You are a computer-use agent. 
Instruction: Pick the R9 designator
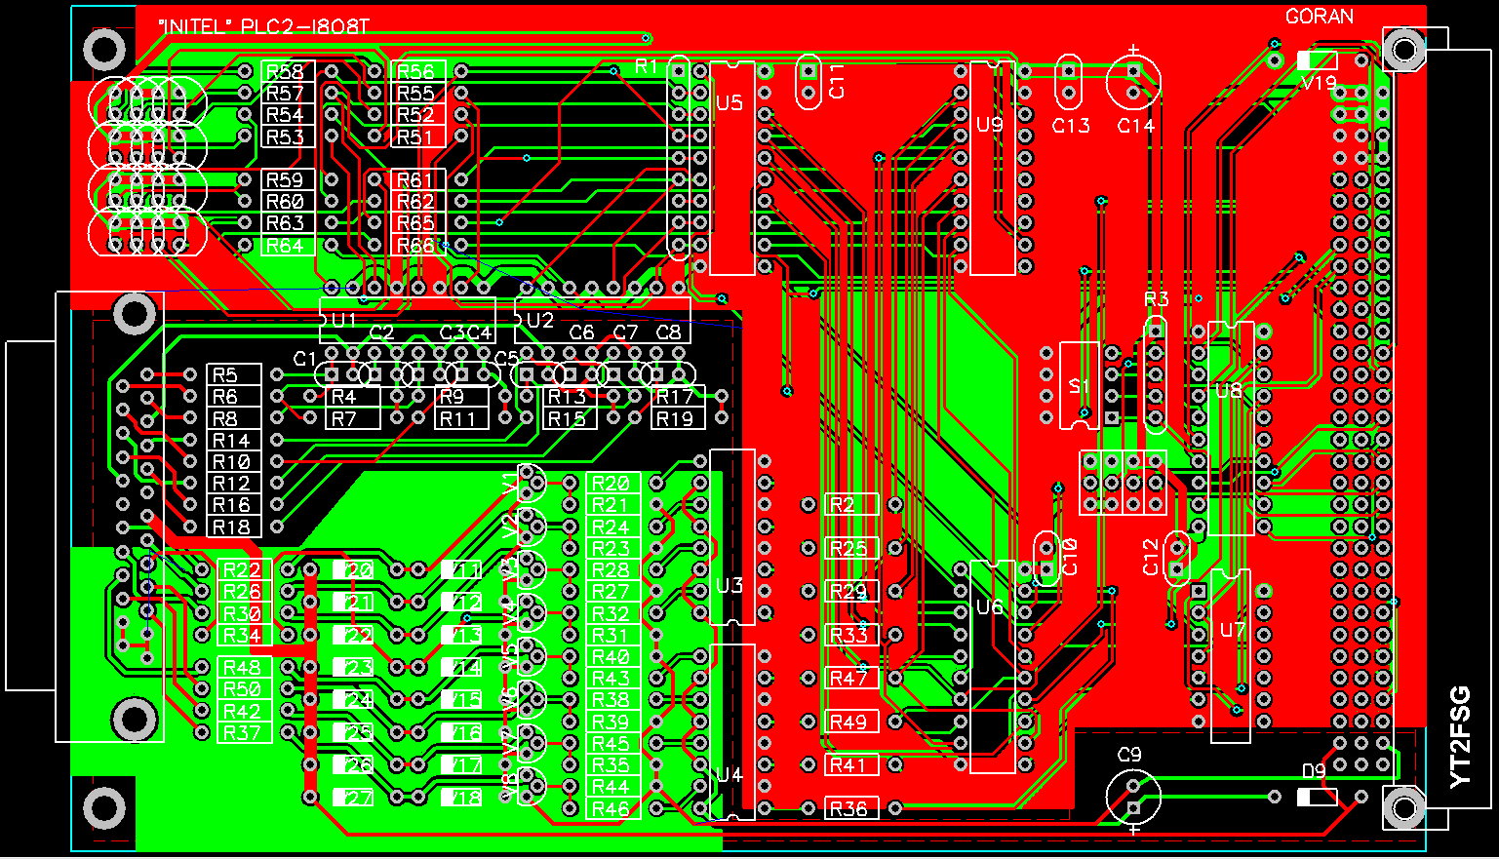[x=452, y=397]
